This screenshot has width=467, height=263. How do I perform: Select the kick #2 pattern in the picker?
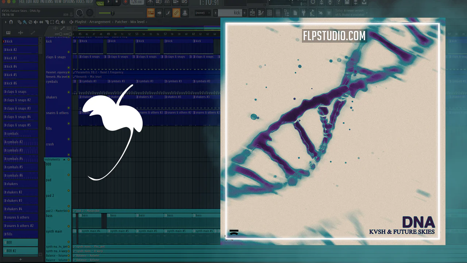click(20, 50)
